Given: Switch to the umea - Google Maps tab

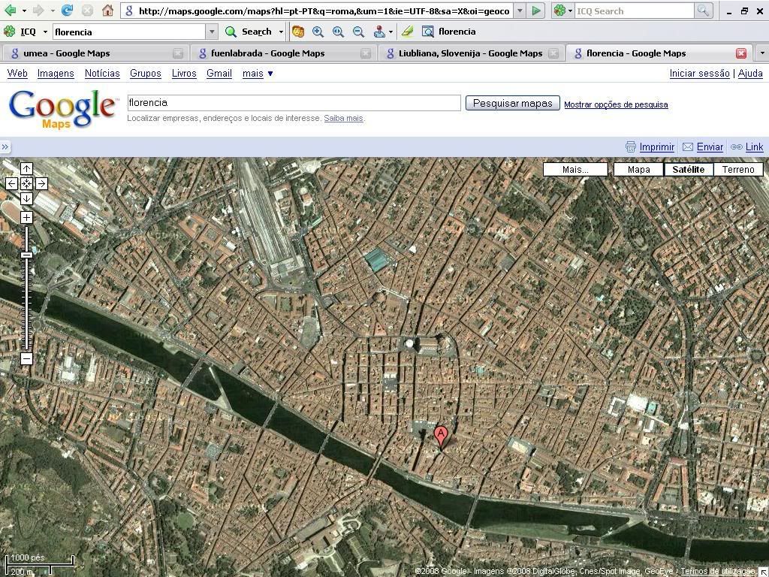Looking at the screenshot, I should point(66,53).
